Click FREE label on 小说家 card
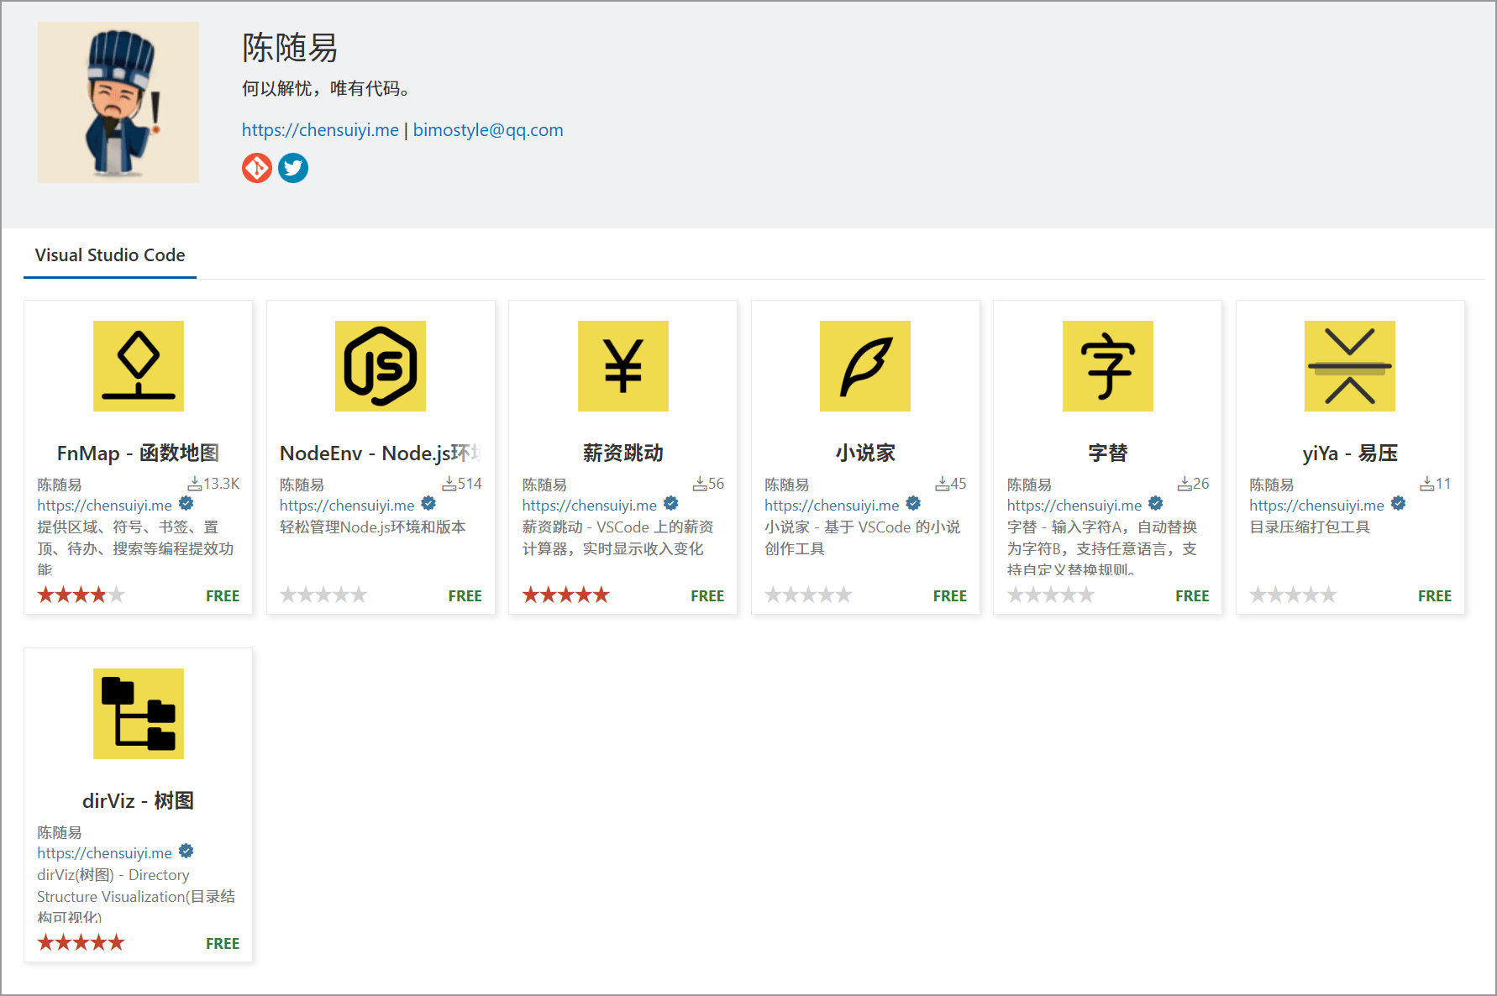 (950, 596)
